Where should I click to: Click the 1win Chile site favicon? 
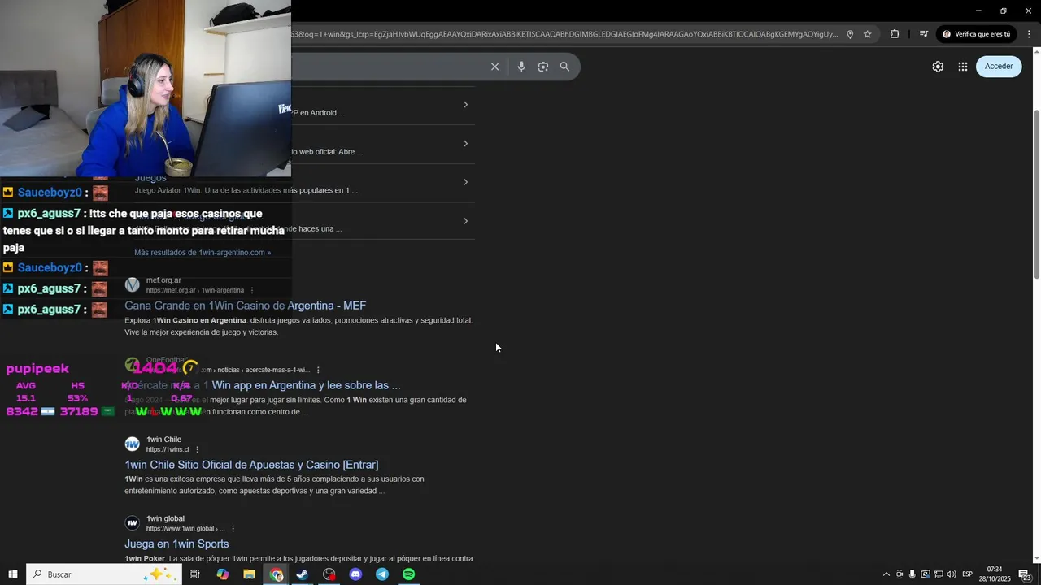(x=132, y=444)
